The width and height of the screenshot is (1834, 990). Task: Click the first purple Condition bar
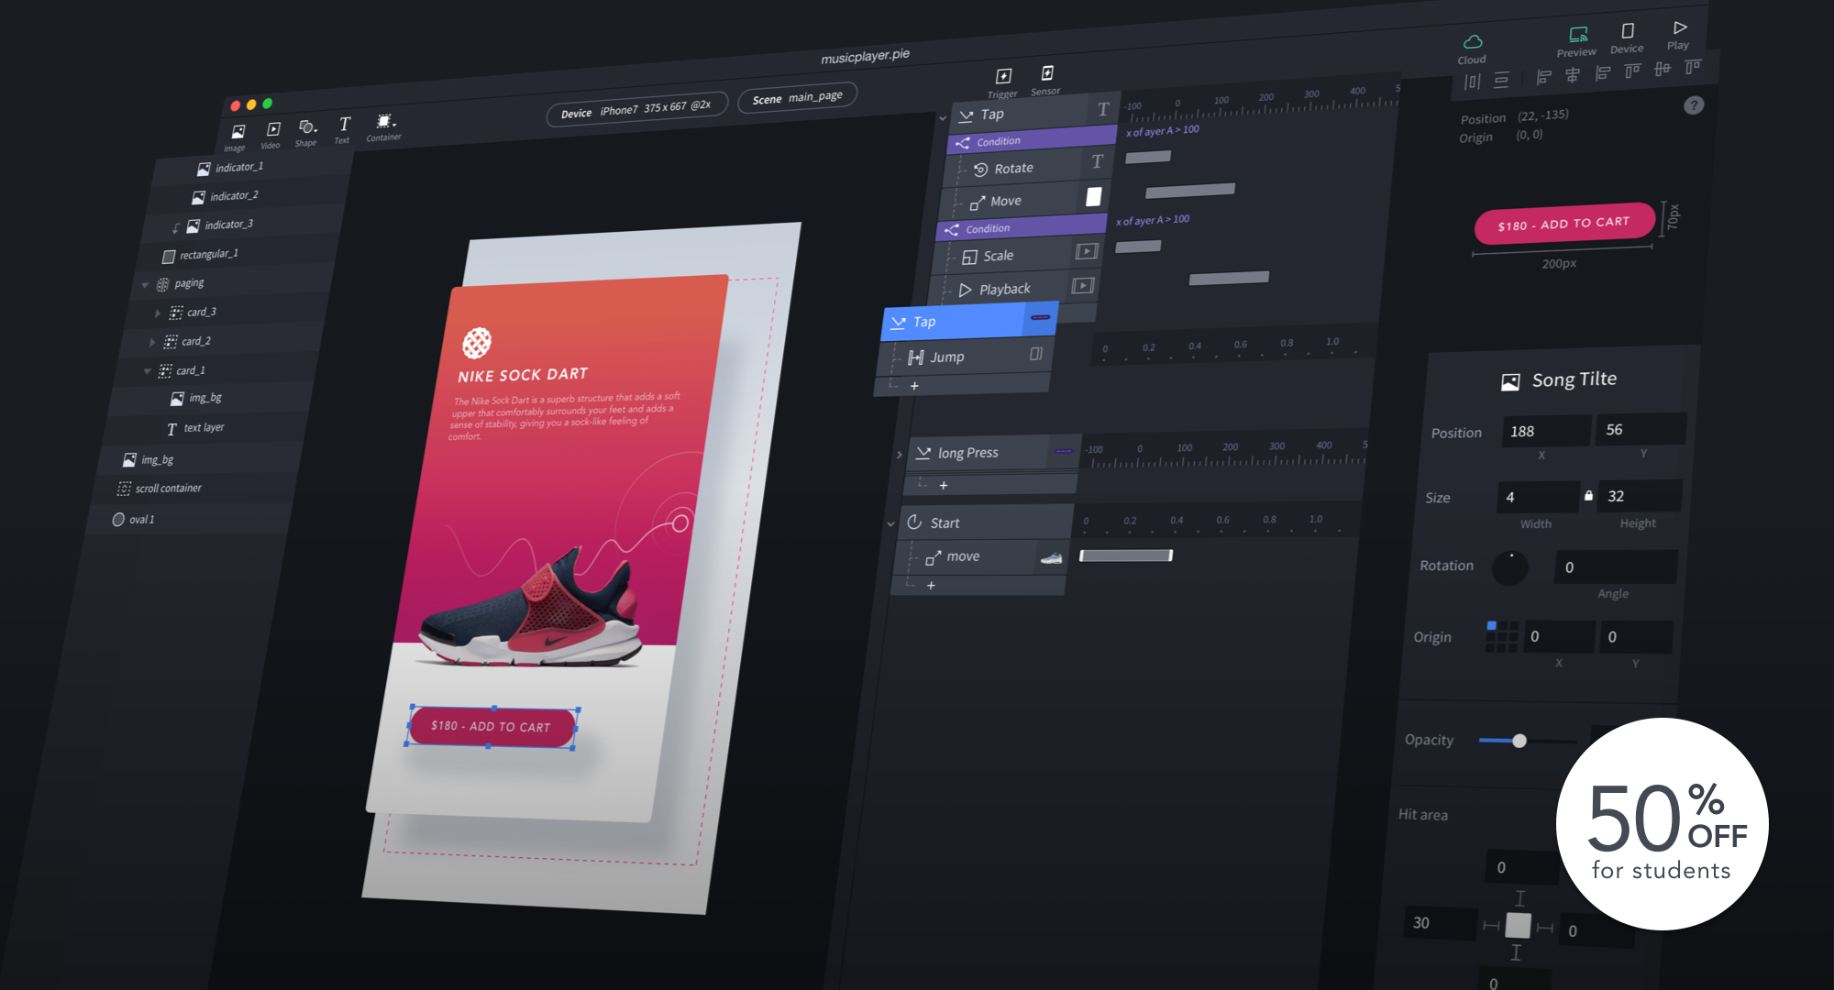[1032, 139]
